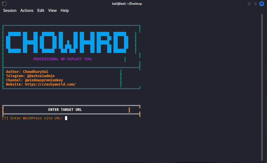Click the 'Telegram: @darkvaiadmin' line

(30, 76)
